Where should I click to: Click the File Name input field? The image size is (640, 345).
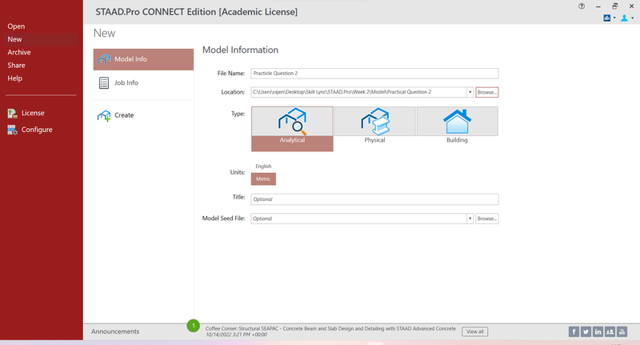tap(374, 74)
